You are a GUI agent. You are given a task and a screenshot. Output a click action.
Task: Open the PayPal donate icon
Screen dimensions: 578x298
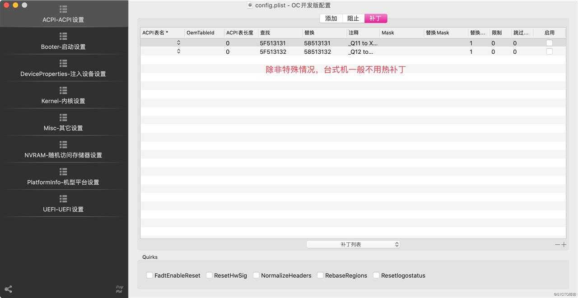(x=119, y=289)
